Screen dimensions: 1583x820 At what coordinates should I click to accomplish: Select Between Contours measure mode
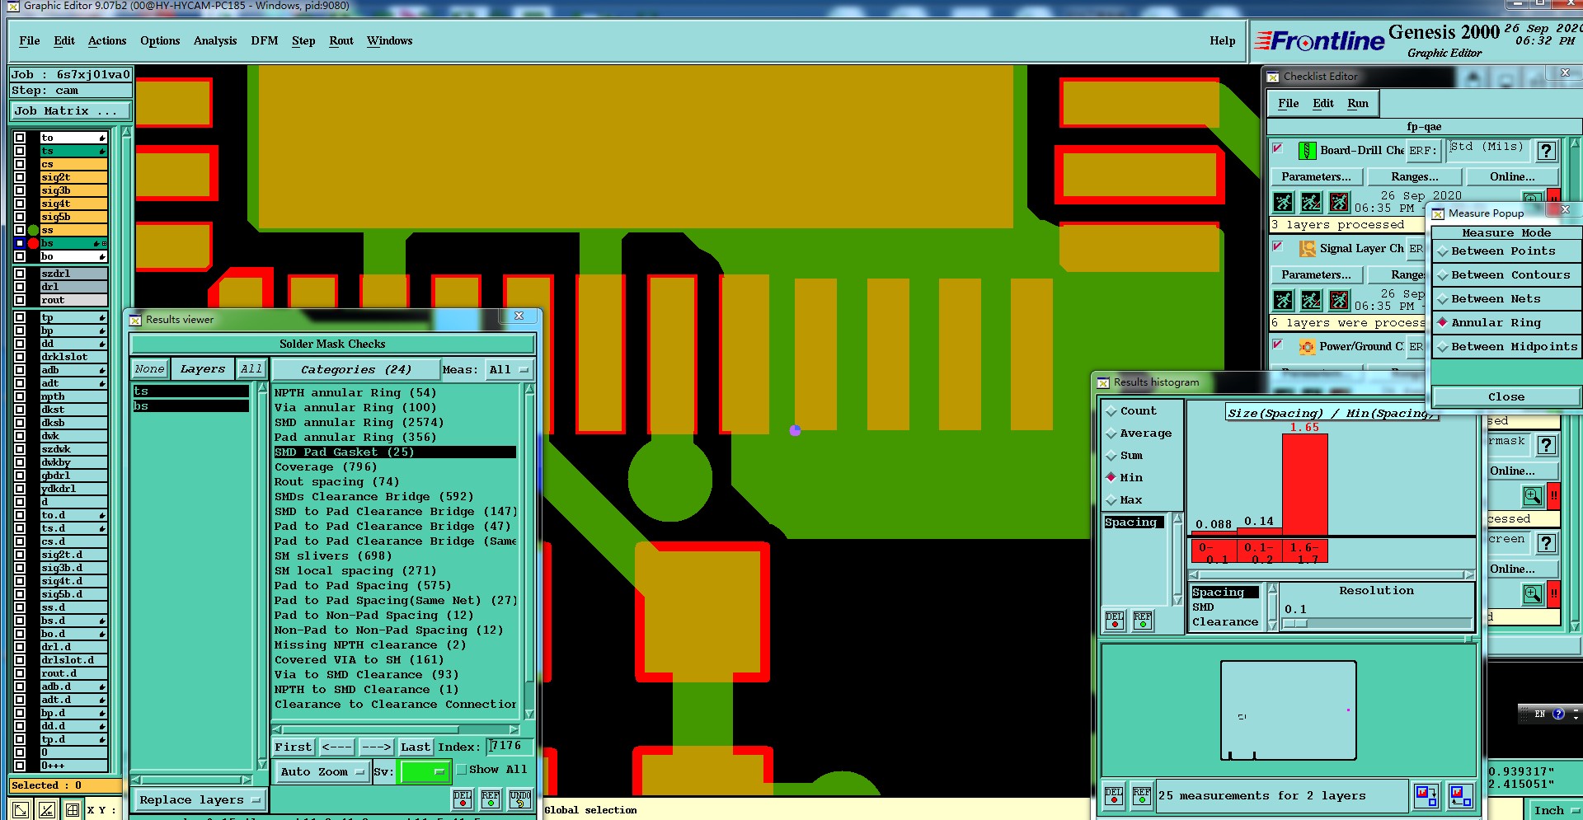pos(1506,275)
